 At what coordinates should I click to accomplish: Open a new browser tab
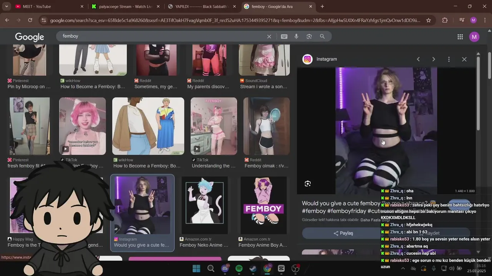click(x=322, y=7)
